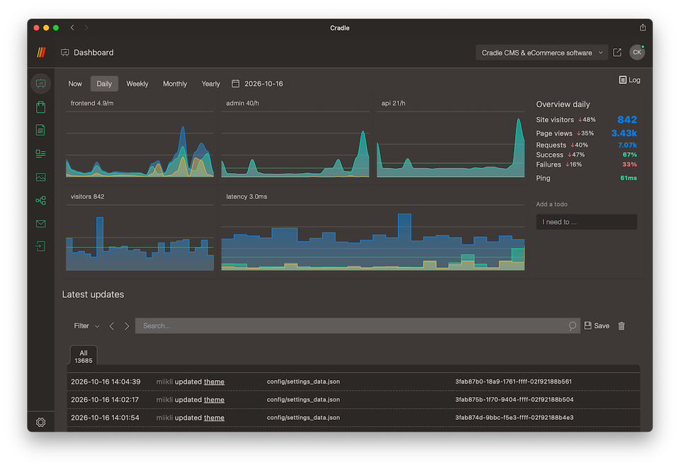Click the Ping 61ms value
The image size is (680, 468).
tap(628, 178)
